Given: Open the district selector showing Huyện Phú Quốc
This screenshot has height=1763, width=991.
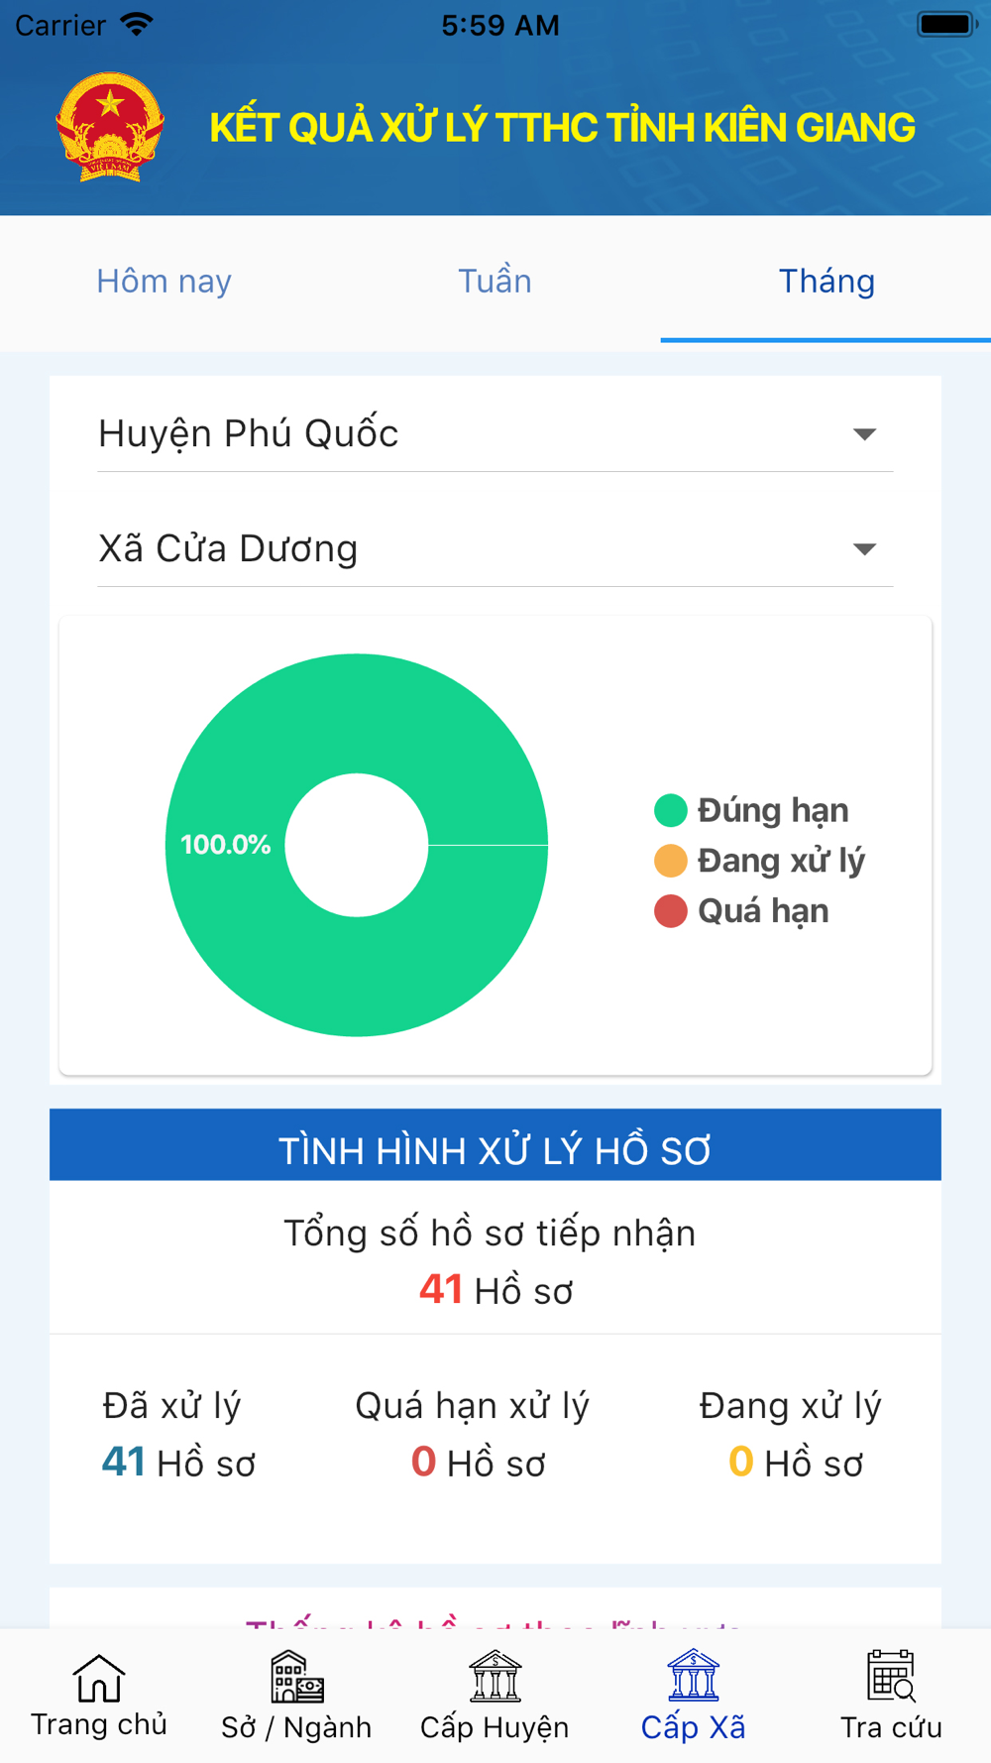Looking at the screenshot, I should [495, 434].
